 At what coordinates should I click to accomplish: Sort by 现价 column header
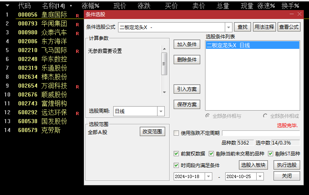pos(120,6)
